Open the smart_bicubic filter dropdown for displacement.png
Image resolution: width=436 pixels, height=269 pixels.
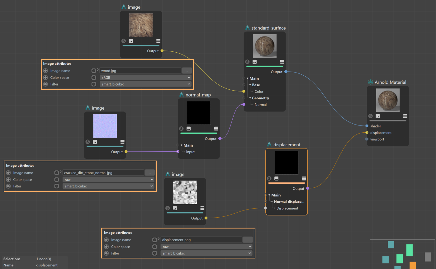[206, 253]
